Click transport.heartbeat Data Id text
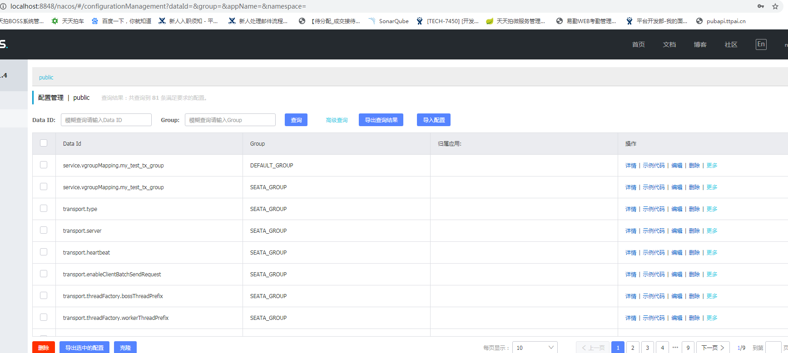This screenshot has height=353, width=788. (86, 253)
